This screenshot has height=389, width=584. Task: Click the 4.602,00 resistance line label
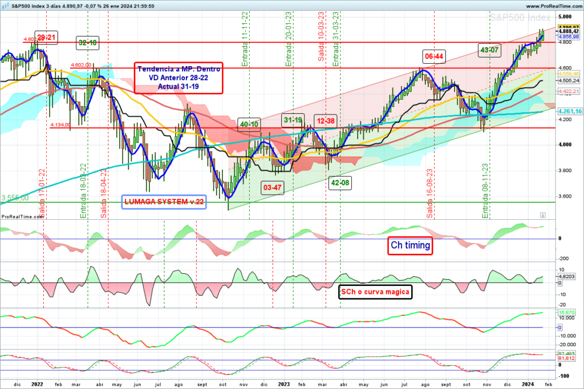tap(81, 65)
